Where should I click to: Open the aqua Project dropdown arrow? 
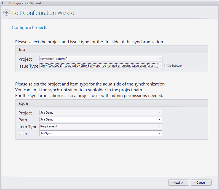[x=159, y=113]
